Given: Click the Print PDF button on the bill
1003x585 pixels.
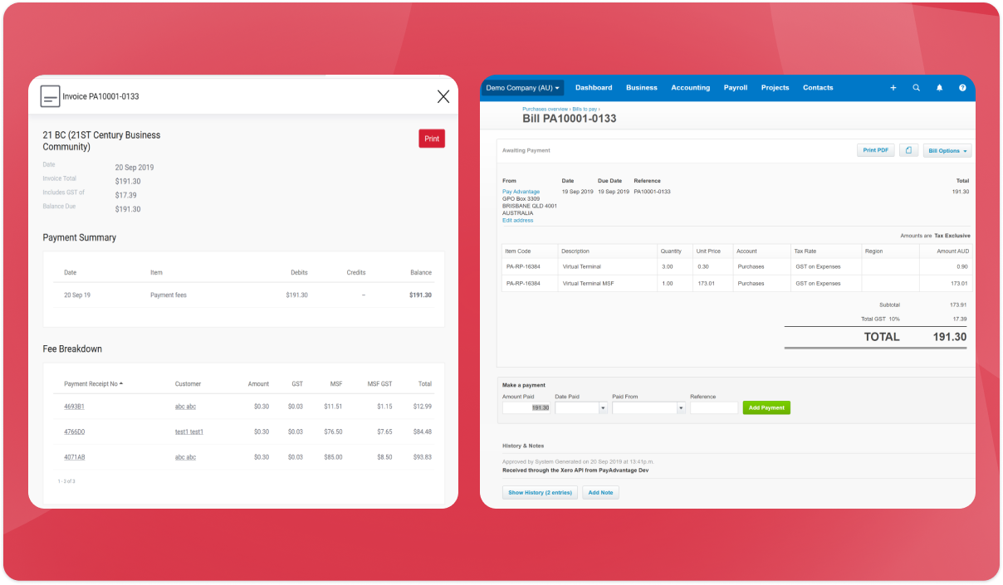Looking at the screenshot, I should 876,150.
